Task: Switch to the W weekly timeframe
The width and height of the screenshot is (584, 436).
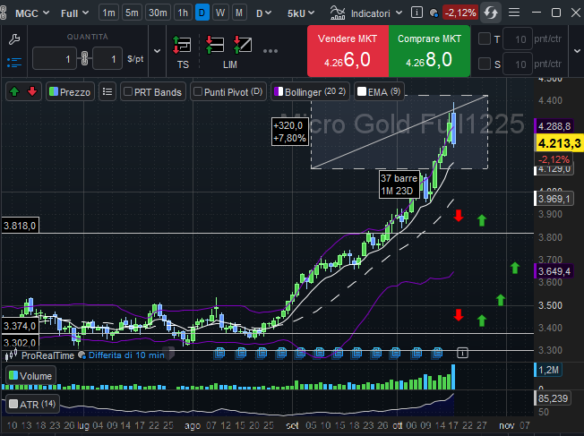Action: click(220, 13)
